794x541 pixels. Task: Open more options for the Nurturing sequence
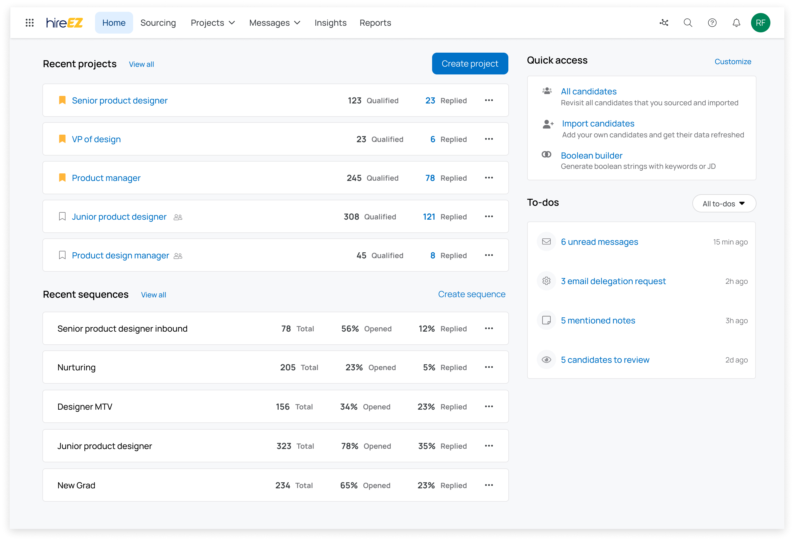pyautogui.click(x=489, y=367)
